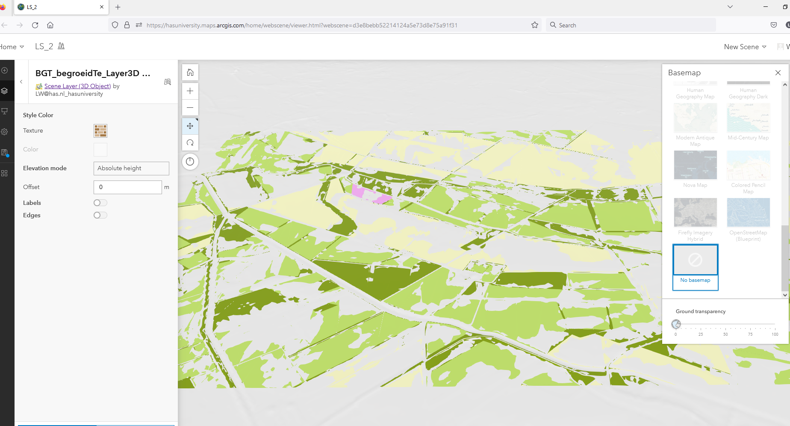Open the Layers panel in the sidebar

click(x=5, y=91)
